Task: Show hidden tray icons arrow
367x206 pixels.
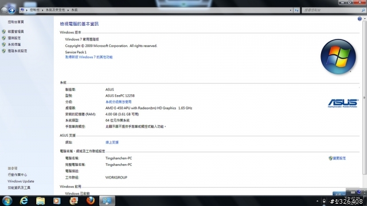Action: (317, 201)
